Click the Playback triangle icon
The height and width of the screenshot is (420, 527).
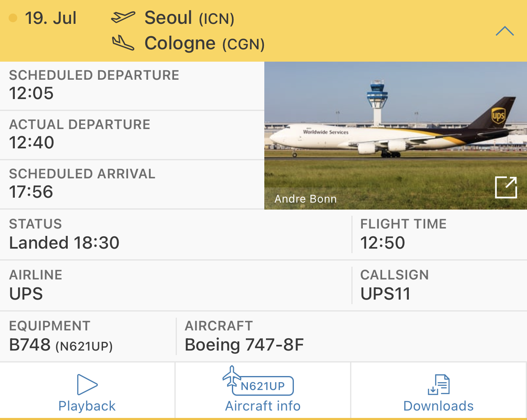click(87, 385)
